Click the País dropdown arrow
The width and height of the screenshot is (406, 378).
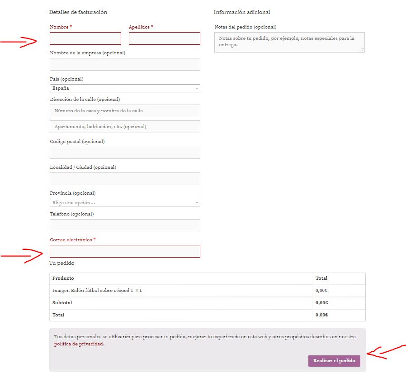point(197,88)
